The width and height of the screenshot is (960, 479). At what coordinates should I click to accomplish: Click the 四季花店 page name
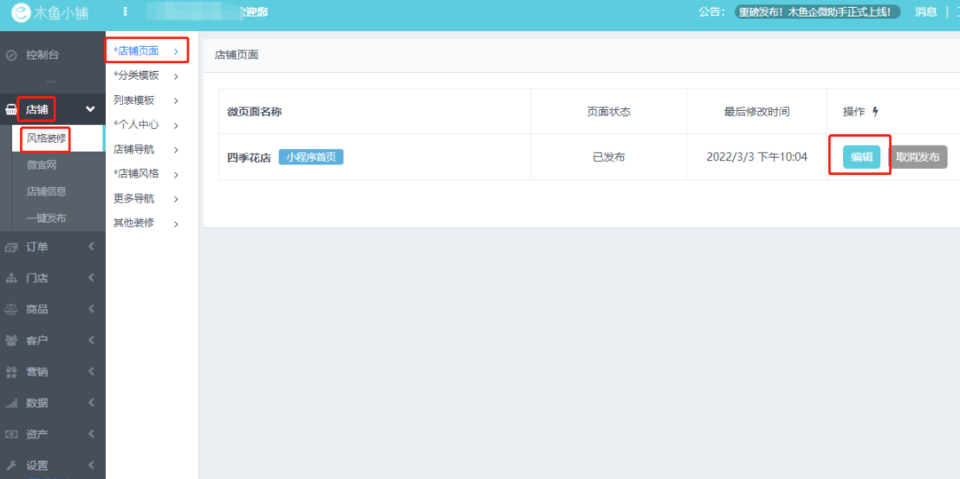pos(250,158)
